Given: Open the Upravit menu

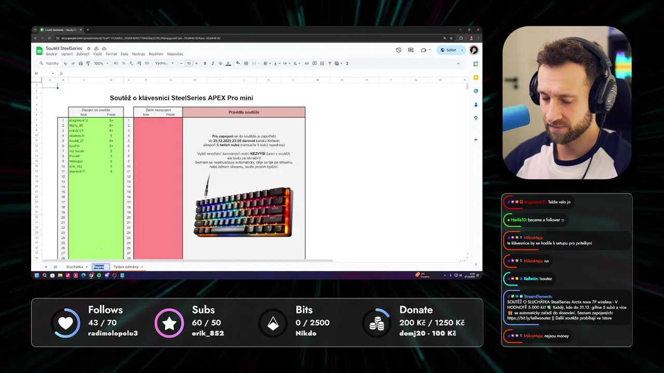Looking at the screenshot, I should coord(67,54).
